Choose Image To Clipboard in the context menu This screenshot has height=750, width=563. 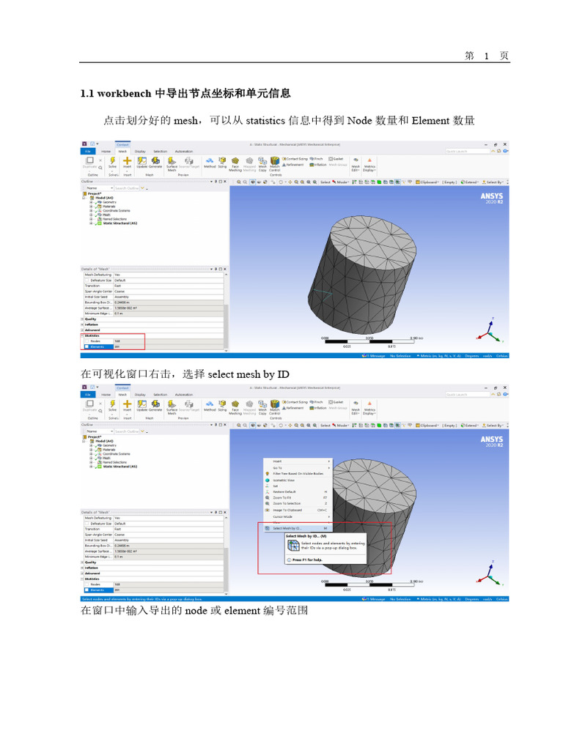298,510
